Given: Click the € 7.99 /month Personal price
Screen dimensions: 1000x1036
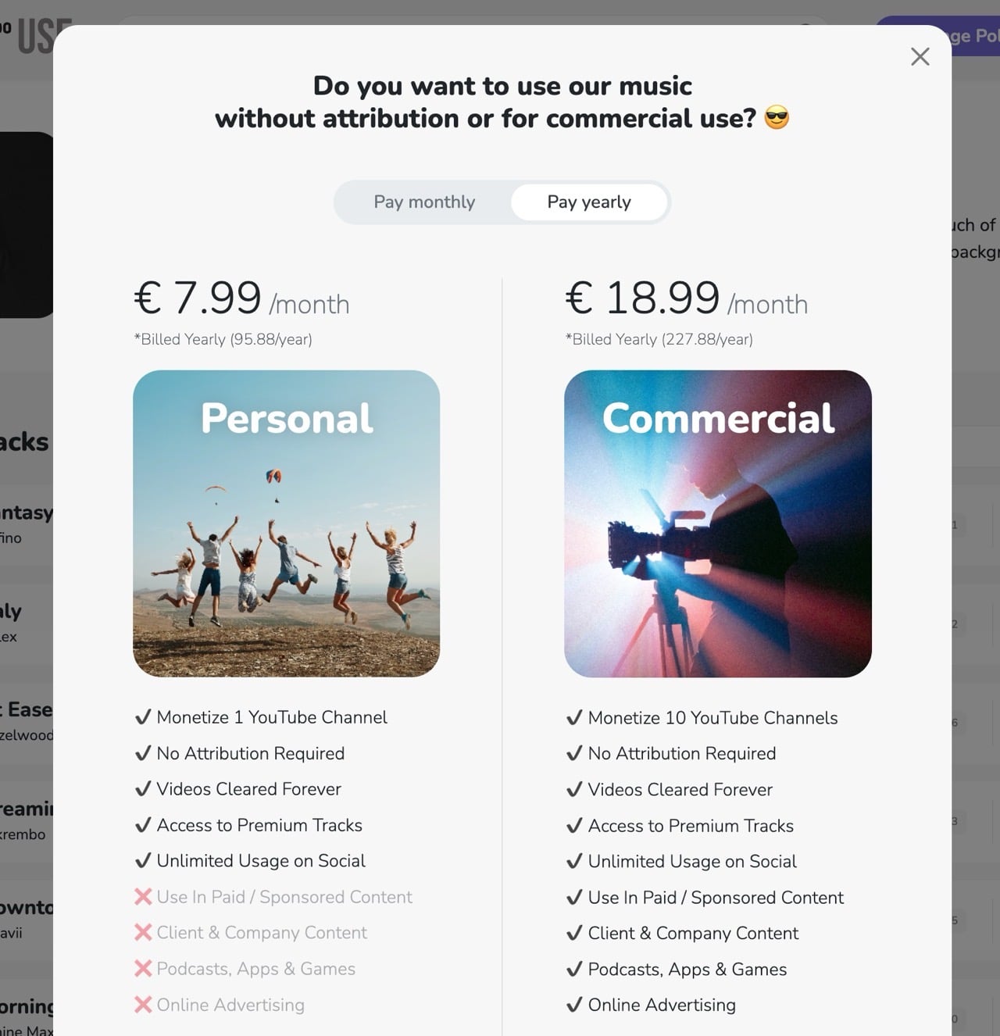Looking at the screenshot, I should [x=241, y=299].
